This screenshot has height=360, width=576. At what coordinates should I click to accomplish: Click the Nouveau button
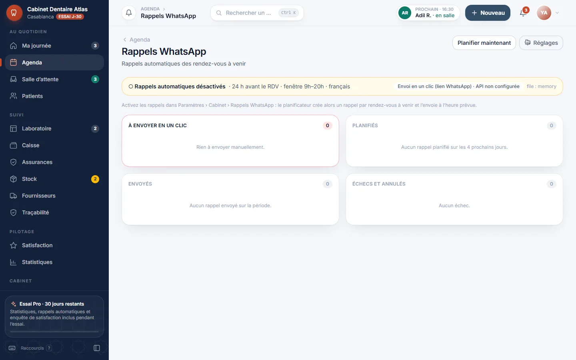click(x=488, y=13)
